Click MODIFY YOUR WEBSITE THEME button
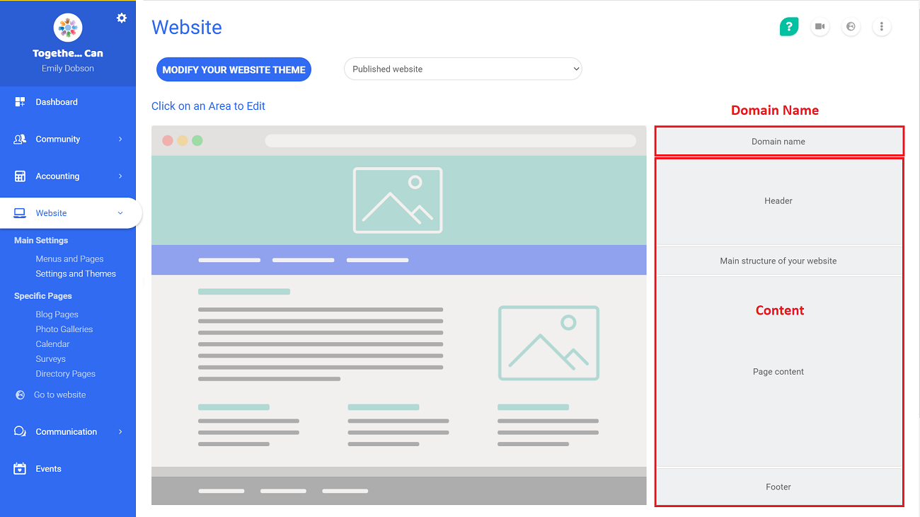The width and height of the screenshot is (920, 517). pyautogui.click(x=234, y=69)
